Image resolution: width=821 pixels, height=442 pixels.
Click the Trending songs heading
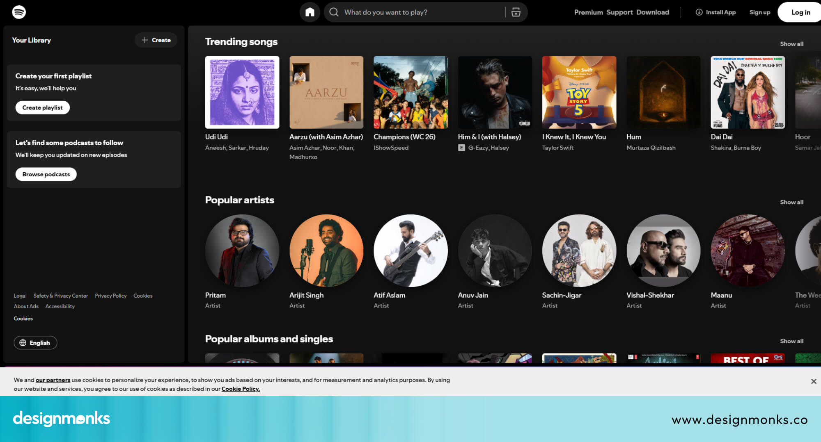[x=241, y=42]
